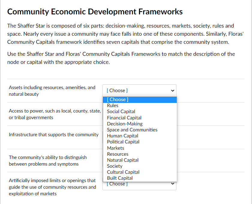Select "Rules" in the dropdown list
This screenshot has height=204, width=252.
pyautogui.click(x=113, y=105)
